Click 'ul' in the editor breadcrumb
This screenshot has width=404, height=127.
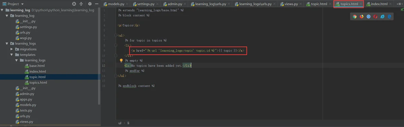[x=120, y=123]
